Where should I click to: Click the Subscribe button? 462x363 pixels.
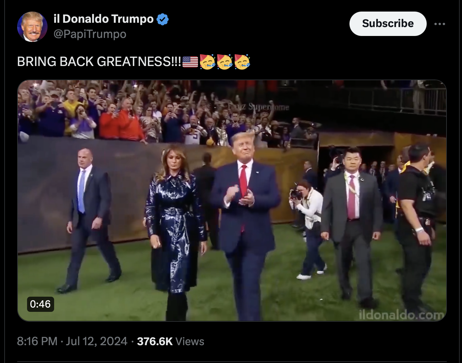(x=388, y=24)
